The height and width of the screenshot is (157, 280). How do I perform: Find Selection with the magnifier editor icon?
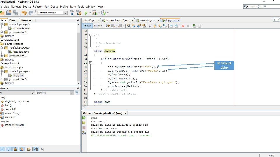(128, 26)
